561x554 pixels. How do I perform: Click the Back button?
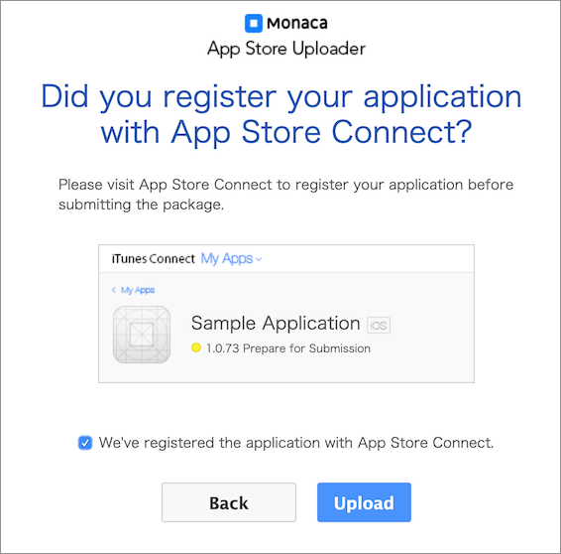229,502
